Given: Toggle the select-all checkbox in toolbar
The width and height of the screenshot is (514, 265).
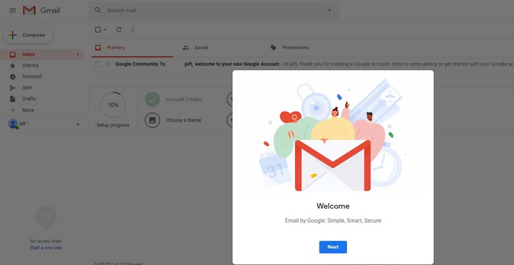Looking at the screenshot, I should [98, 30].
